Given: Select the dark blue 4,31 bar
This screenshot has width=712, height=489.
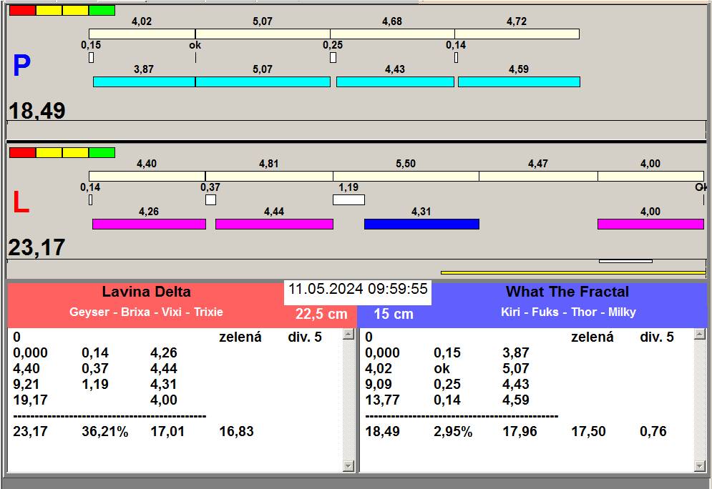Looking at the screenshot, I should [x=421, y=224].
